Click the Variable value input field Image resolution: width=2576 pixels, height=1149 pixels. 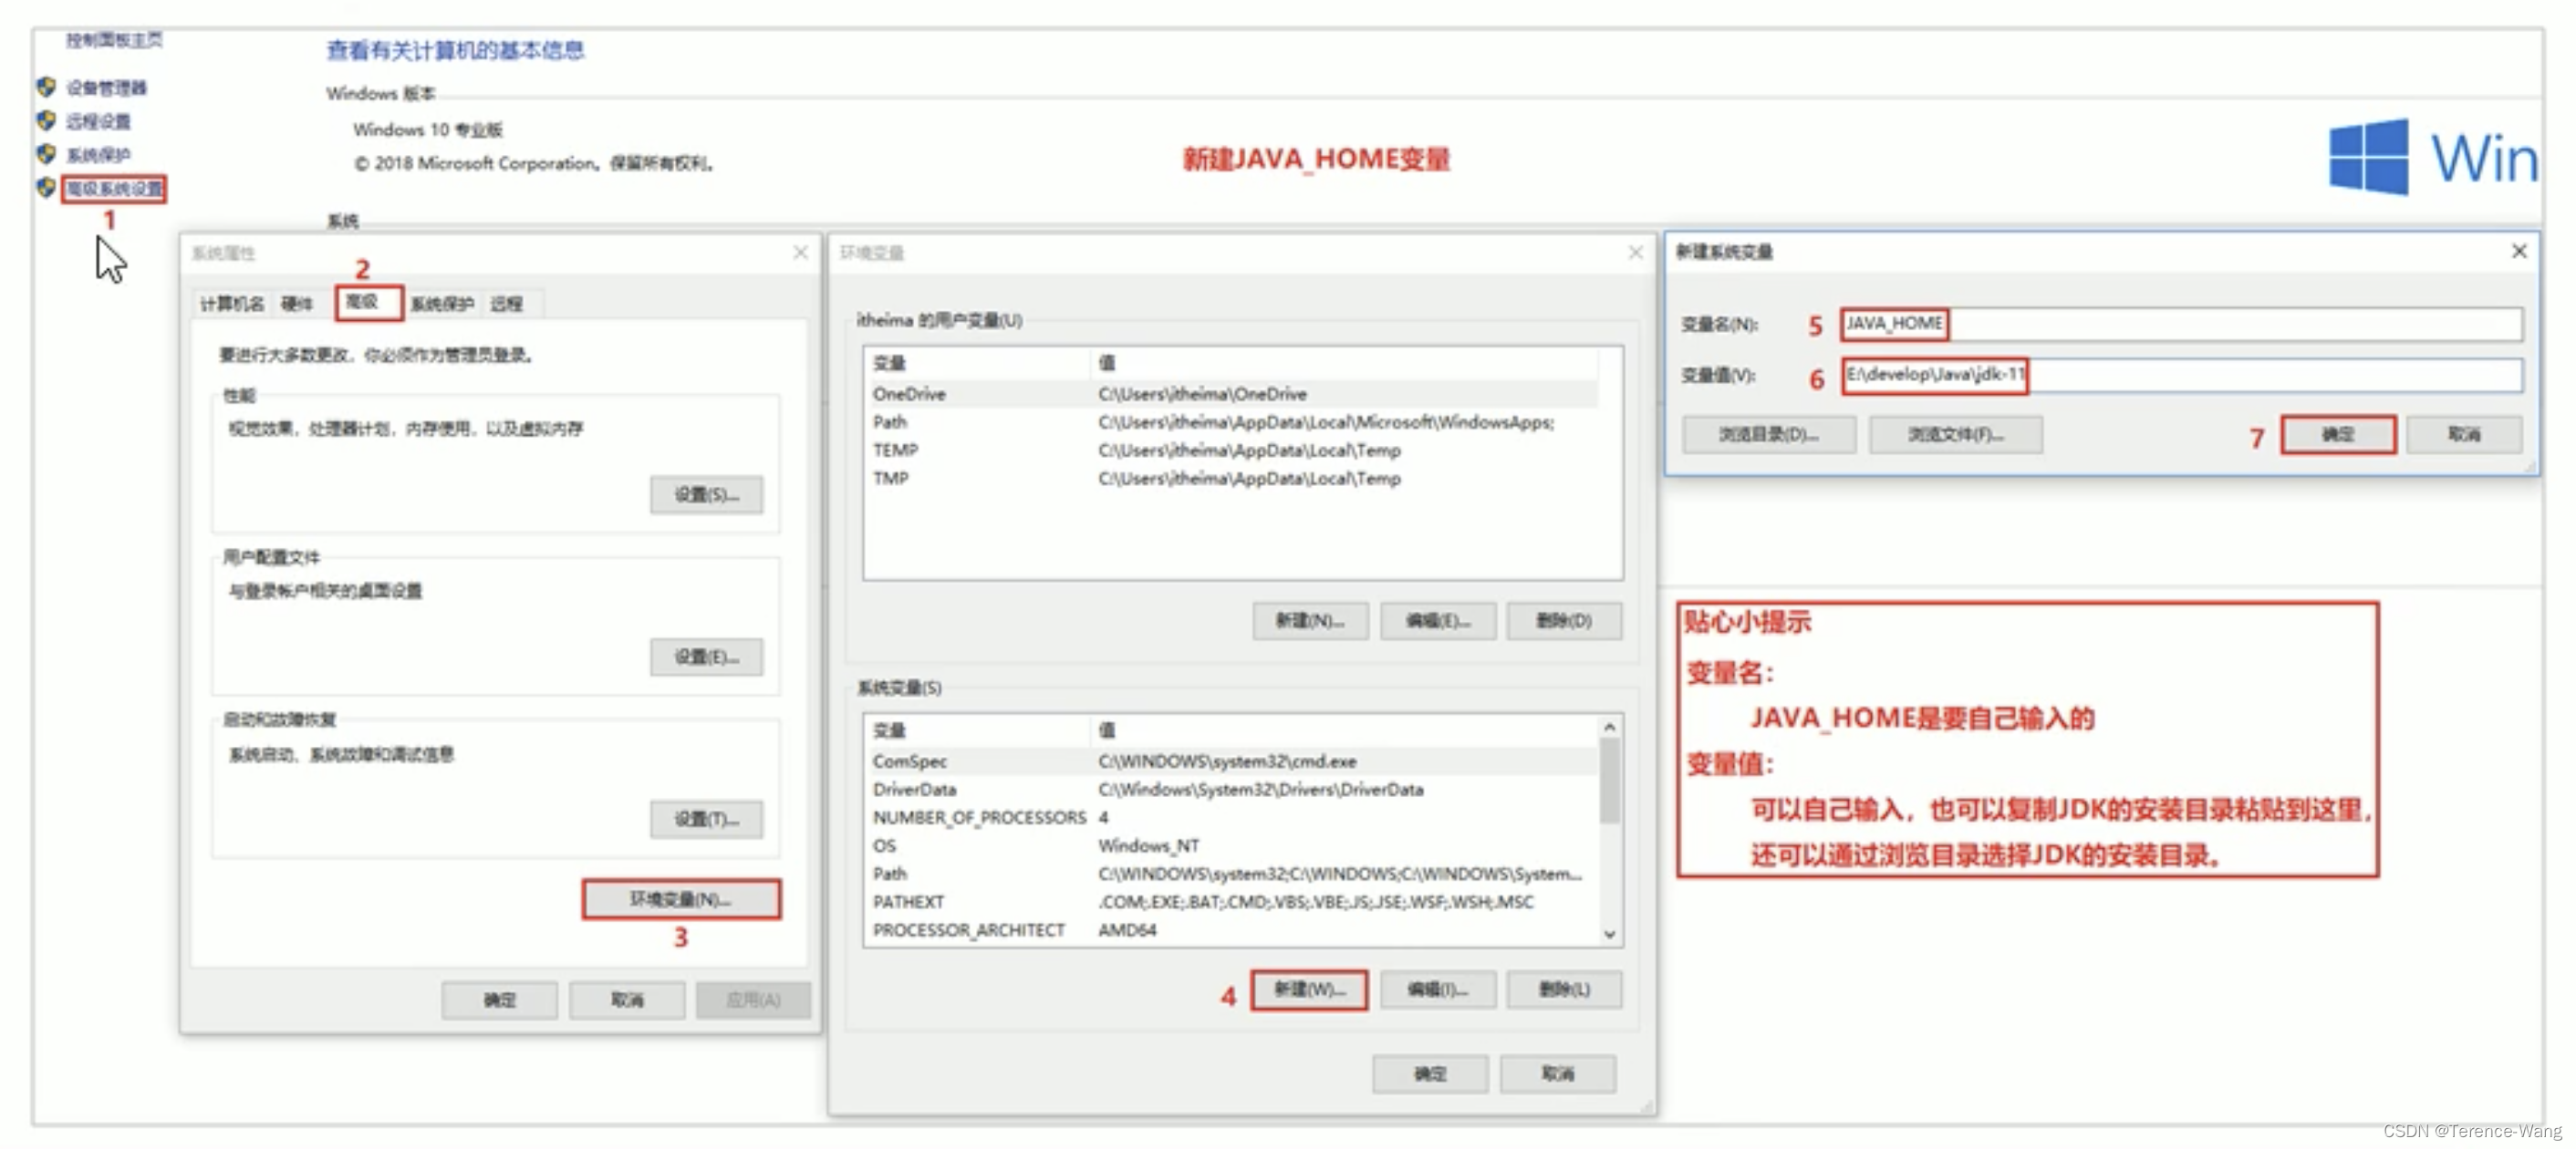pyautogui.click(x=2181, y=375)
